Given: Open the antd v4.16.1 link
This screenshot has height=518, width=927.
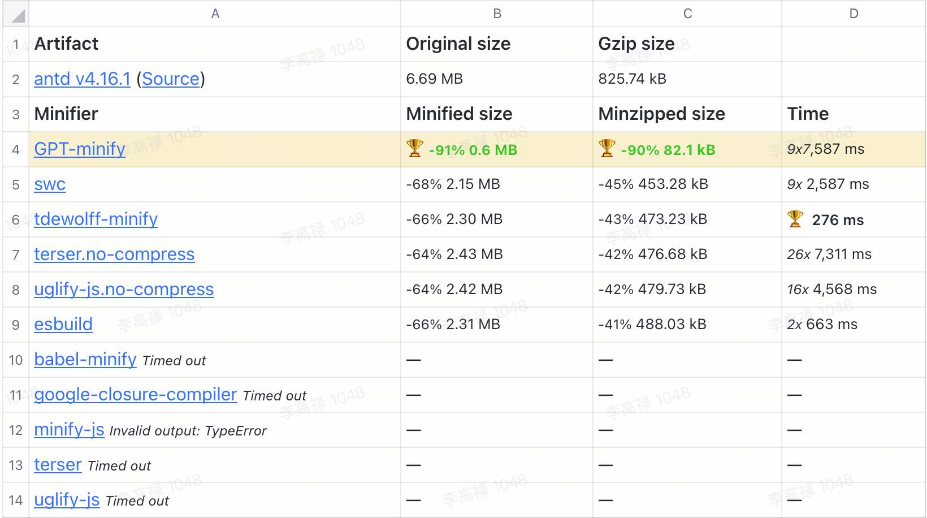Looking at the screenshot, I should tap(82, 79).
